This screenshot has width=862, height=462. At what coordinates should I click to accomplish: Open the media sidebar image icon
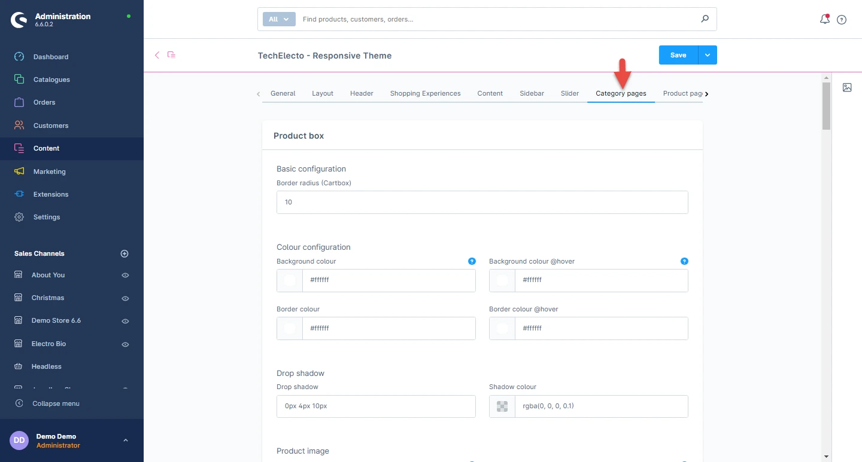click(847, 87)
